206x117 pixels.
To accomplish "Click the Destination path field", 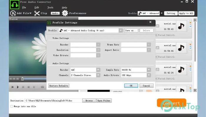I will tap(53, 101).
